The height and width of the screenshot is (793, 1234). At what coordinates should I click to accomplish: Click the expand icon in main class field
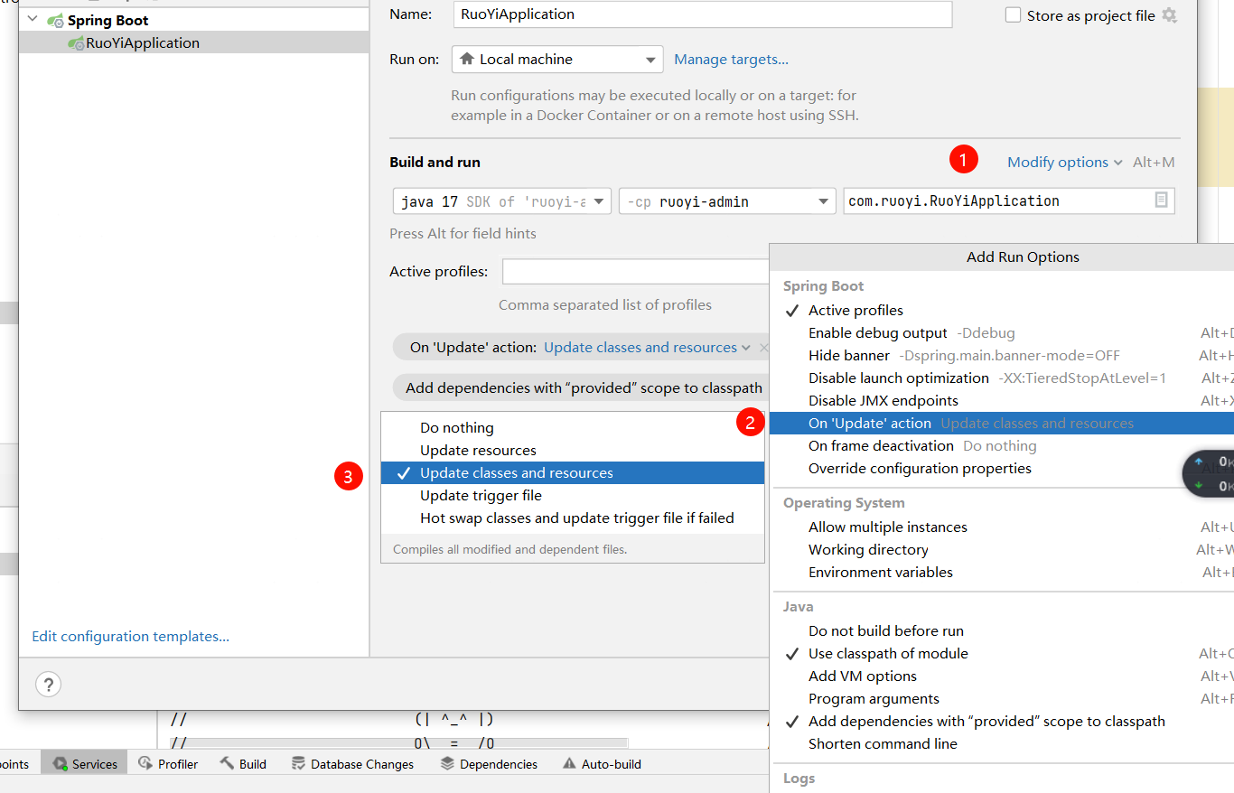(x=1162, y=201)
